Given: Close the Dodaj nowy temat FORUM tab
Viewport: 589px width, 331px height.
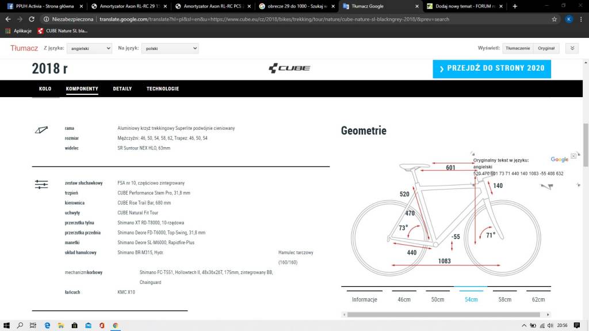Looking at the screenshot, I should (501, 6).
